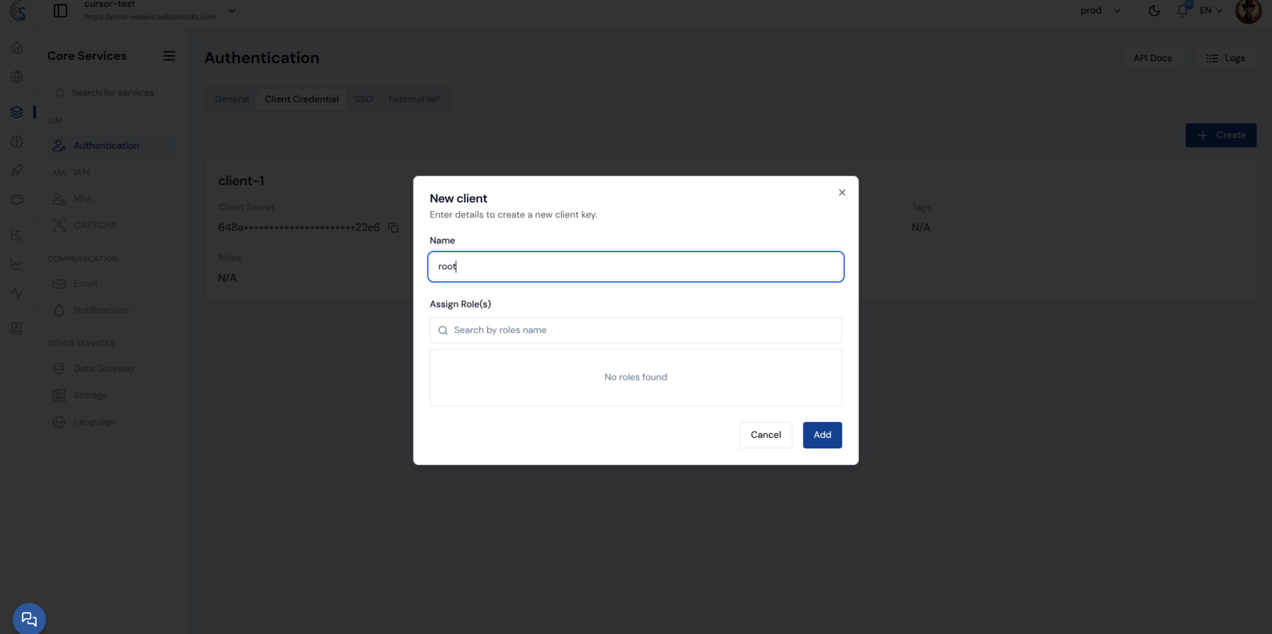Select the globe icon in left sidebar
1272x634 pixels.
point(17,76)
